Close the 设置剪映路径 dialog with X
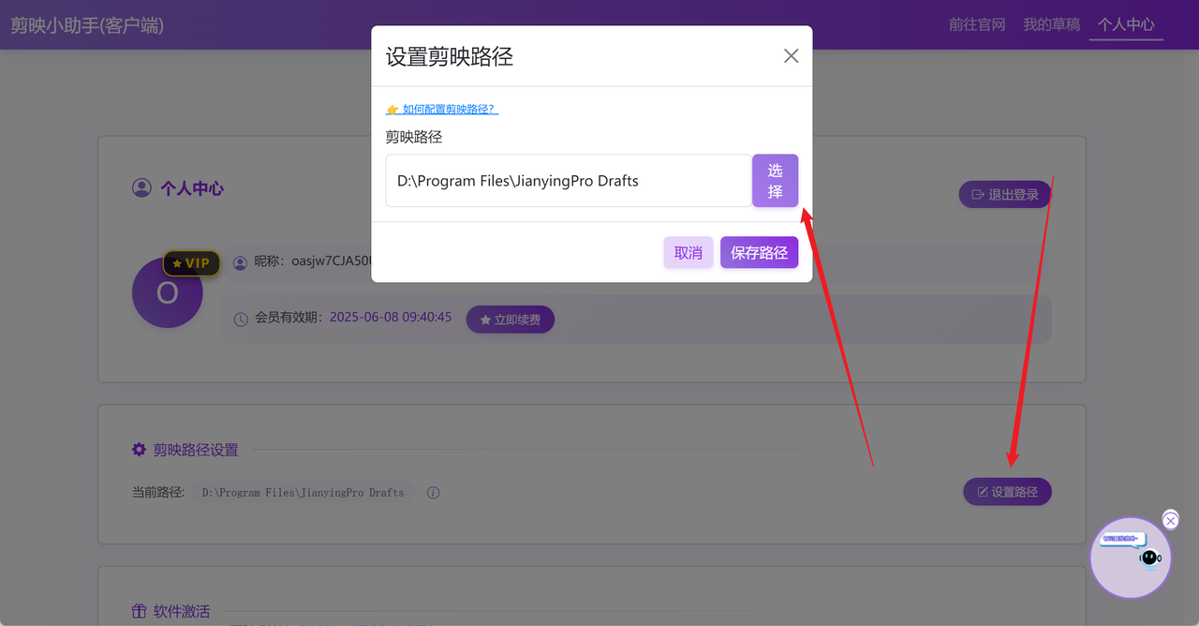 (792, 56)
